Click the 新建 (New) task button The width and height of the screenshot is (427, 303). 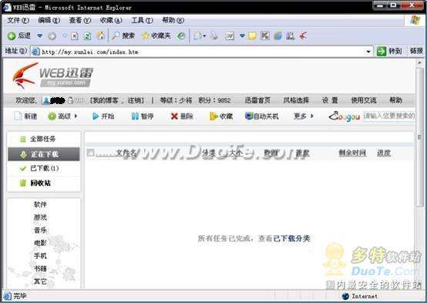point(25,116)
